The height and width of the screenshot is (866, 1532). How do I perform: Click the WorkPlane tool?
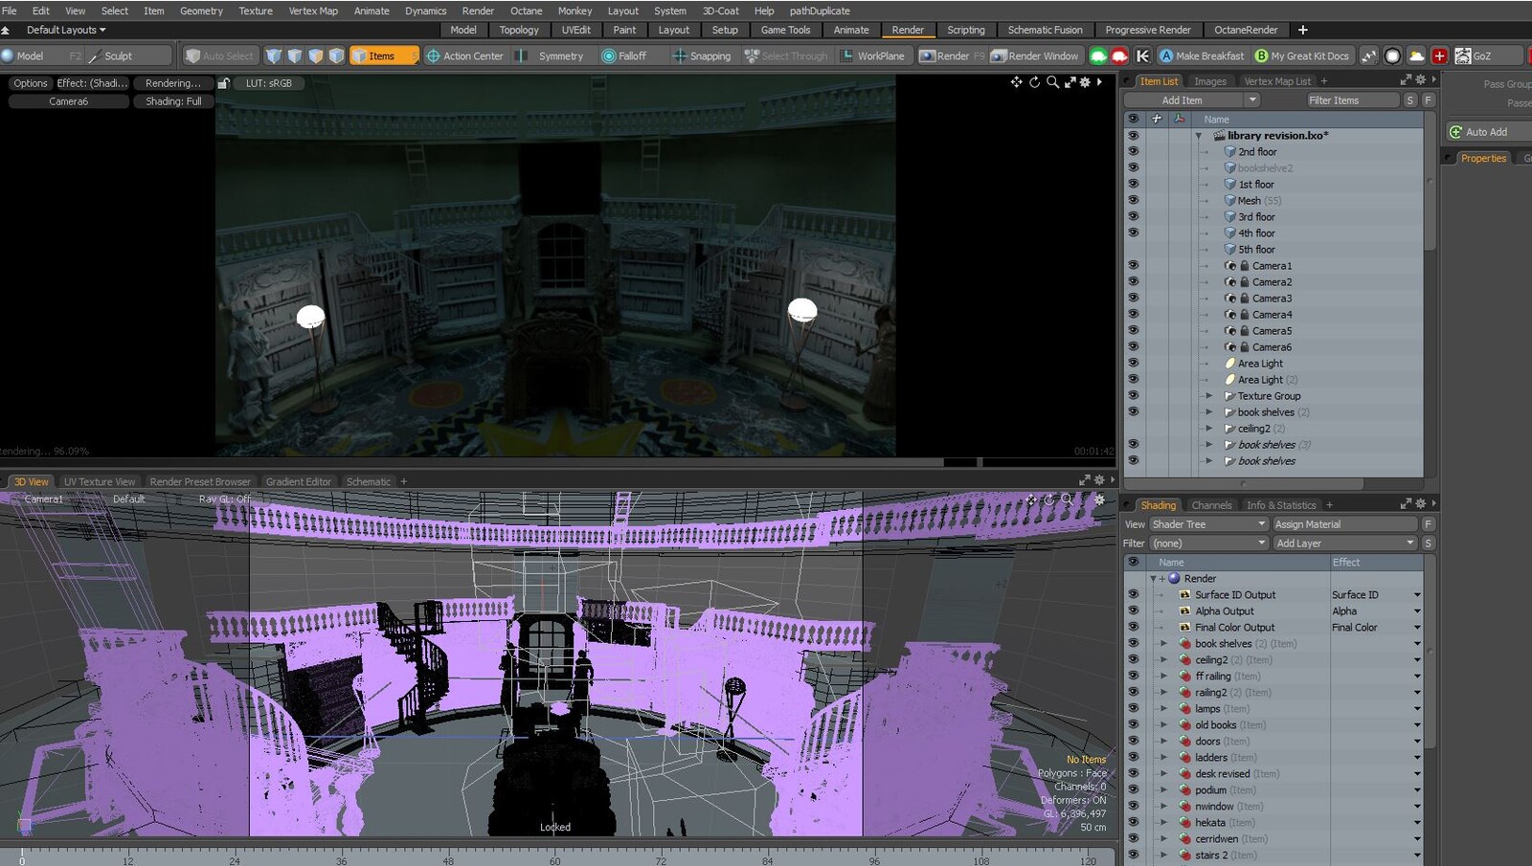(872, 56)
